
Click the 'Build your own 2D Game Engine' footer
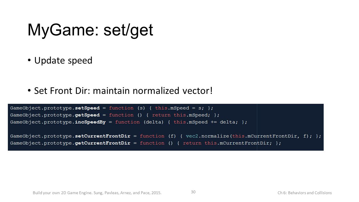click(97, 193)
